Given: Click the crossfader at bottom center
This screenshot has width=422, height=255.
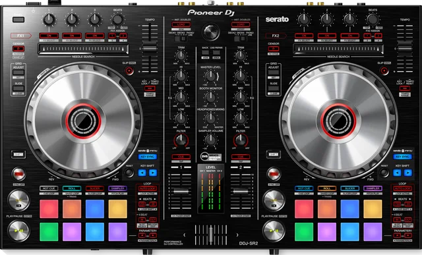Looking at the screenshot, I should click(211, 235).
